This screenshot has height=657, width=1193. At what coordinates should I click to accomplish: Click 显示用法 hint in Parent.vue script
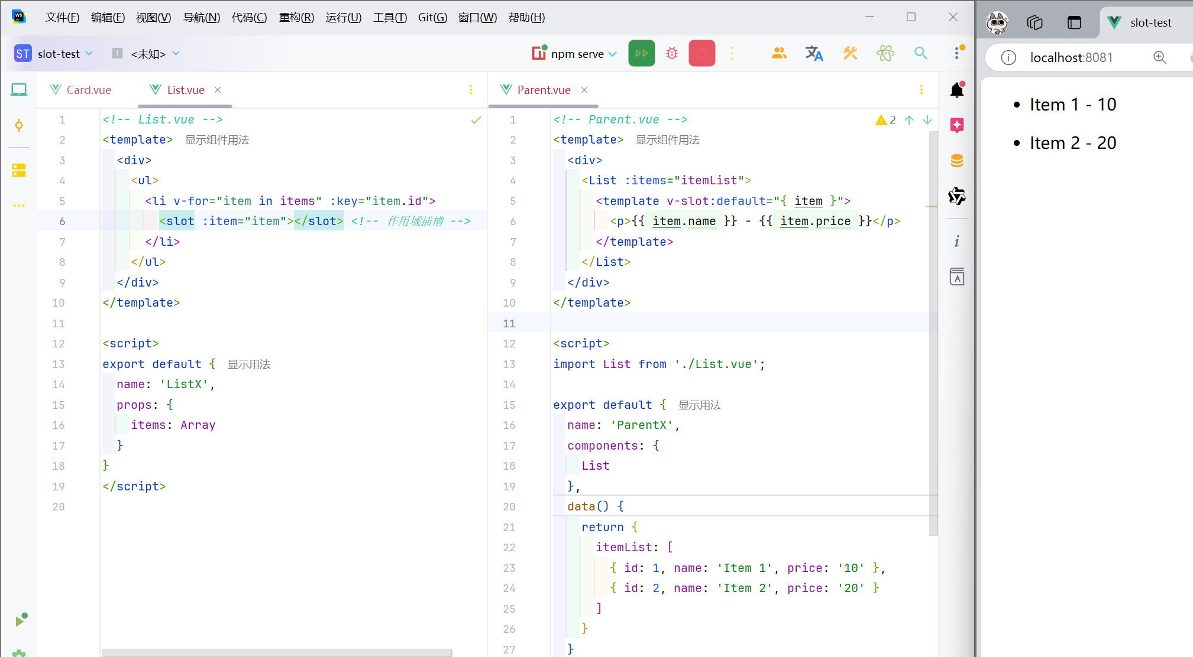click(x=700, y=405)
